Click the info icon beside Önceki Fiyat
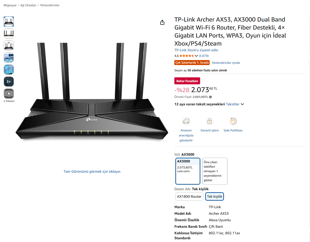This screenshot has width=310, height=242. (x=210, y=97)
